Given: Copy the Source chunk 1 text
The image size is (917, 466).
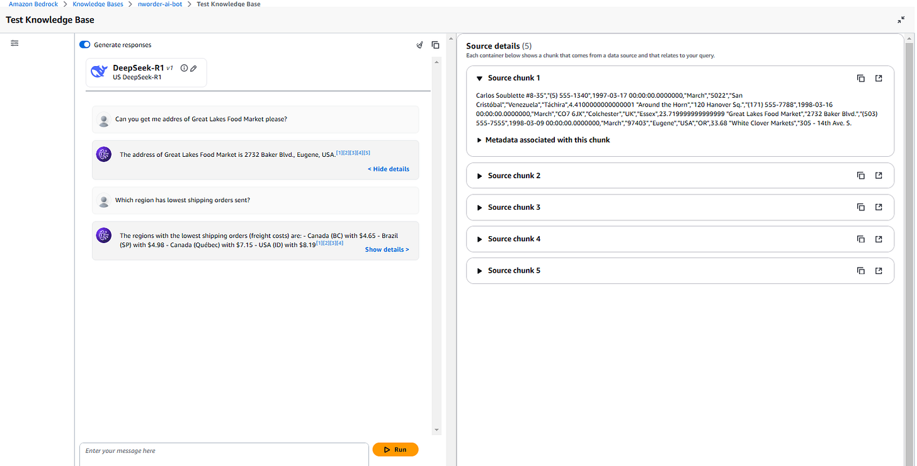Looking at the screenshot, I should (861, 78).
